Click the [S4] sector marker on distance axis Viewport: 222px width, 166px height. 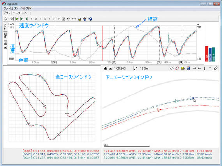coord(181,62)
